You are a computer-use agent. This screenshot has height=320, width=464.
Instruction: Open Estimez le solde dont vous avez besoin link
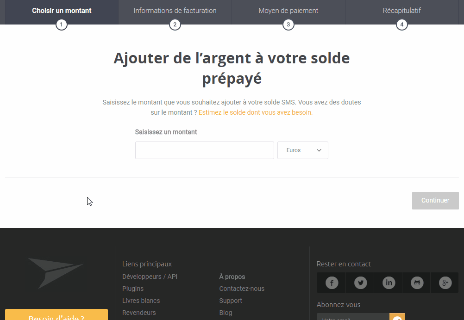pos(255,112)
